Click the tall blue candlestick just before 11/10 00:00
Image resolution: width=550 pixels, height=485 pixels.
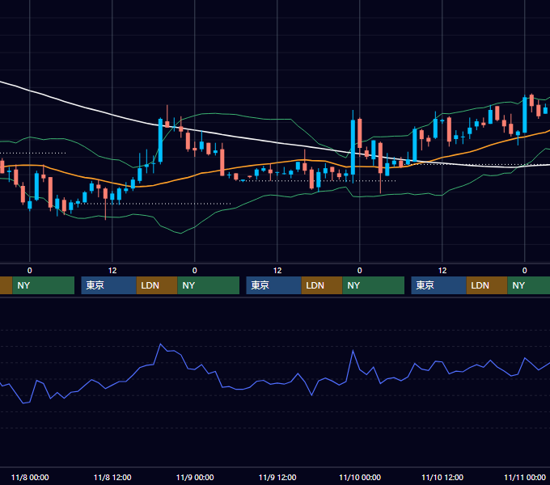point(353,147)
